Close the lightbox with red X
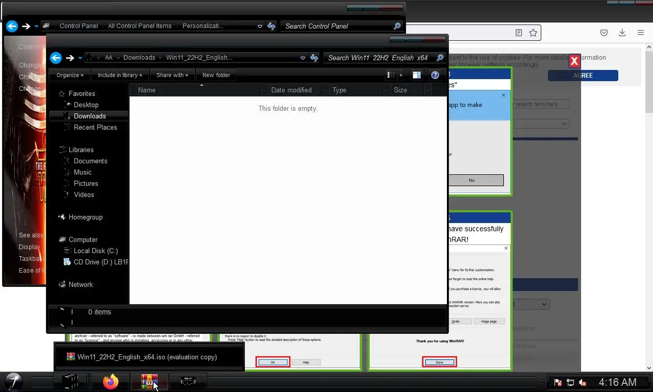Screen dimensions: 653x392 coord(574,61)
